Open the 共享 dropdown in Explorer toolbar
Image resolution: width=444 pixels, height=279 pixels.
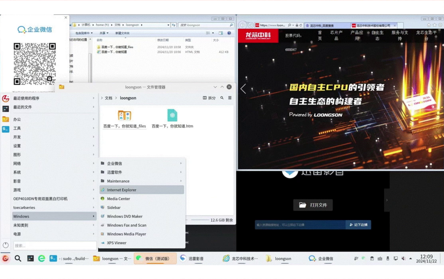pyautogui.click(x=104, y=33)
